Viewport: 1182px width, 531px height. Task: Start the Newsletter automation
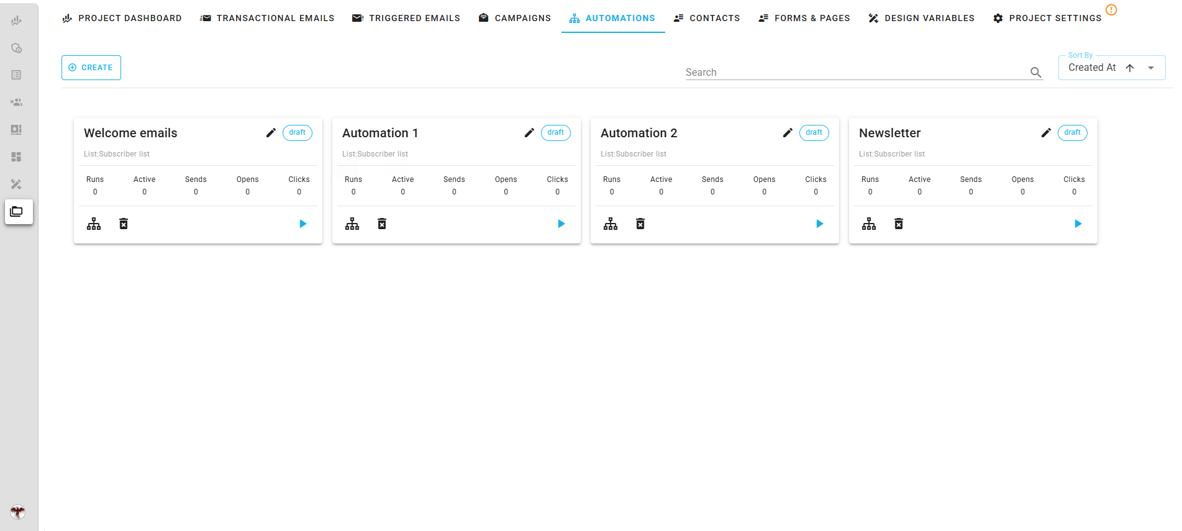1078,224
